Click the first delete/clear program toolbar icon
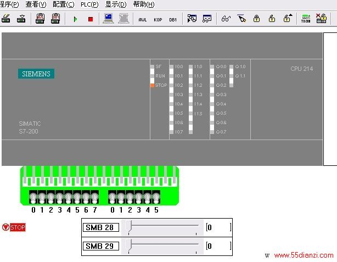Image resolution: width=337 pixels, height=262 pixels. click(6, 19)
